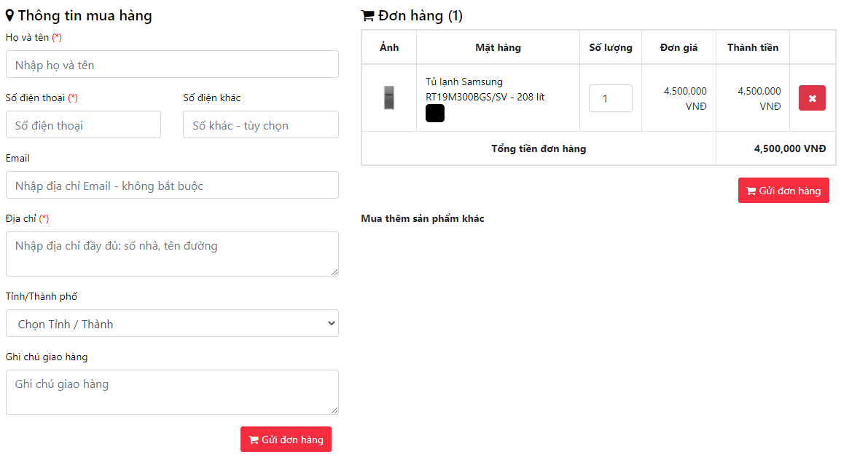This screenshot has width=841, height=457.
Task: Click the Số điện thoại input field
Action: click(83, 125)
